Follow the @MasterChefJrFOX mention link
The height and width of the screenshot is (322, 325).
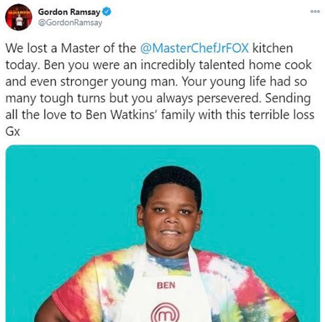click(x=194, y=48)
